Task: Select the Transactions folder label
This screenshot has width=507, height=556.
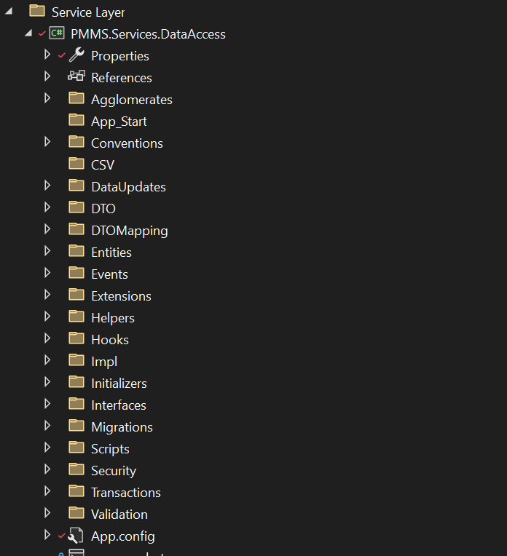Action: (125, 493)
